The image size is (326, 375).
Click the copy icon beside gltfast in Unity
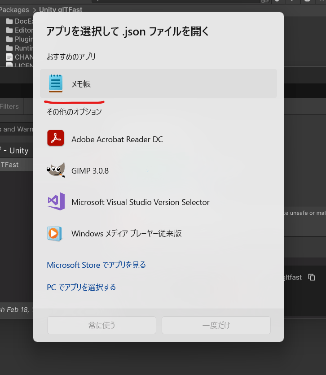pos(312,277)
